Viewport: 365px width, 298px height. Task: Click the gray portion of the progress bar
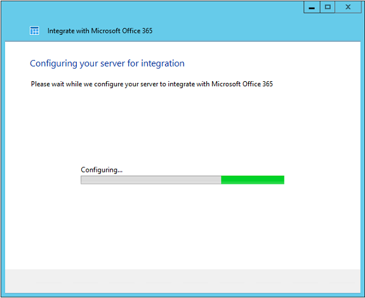[x=151, y=180]
